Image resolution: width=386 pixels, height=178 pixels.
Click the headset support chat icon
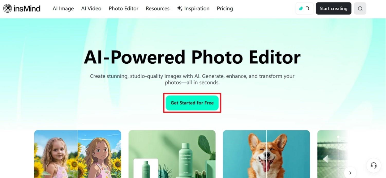tap(374, 166)
